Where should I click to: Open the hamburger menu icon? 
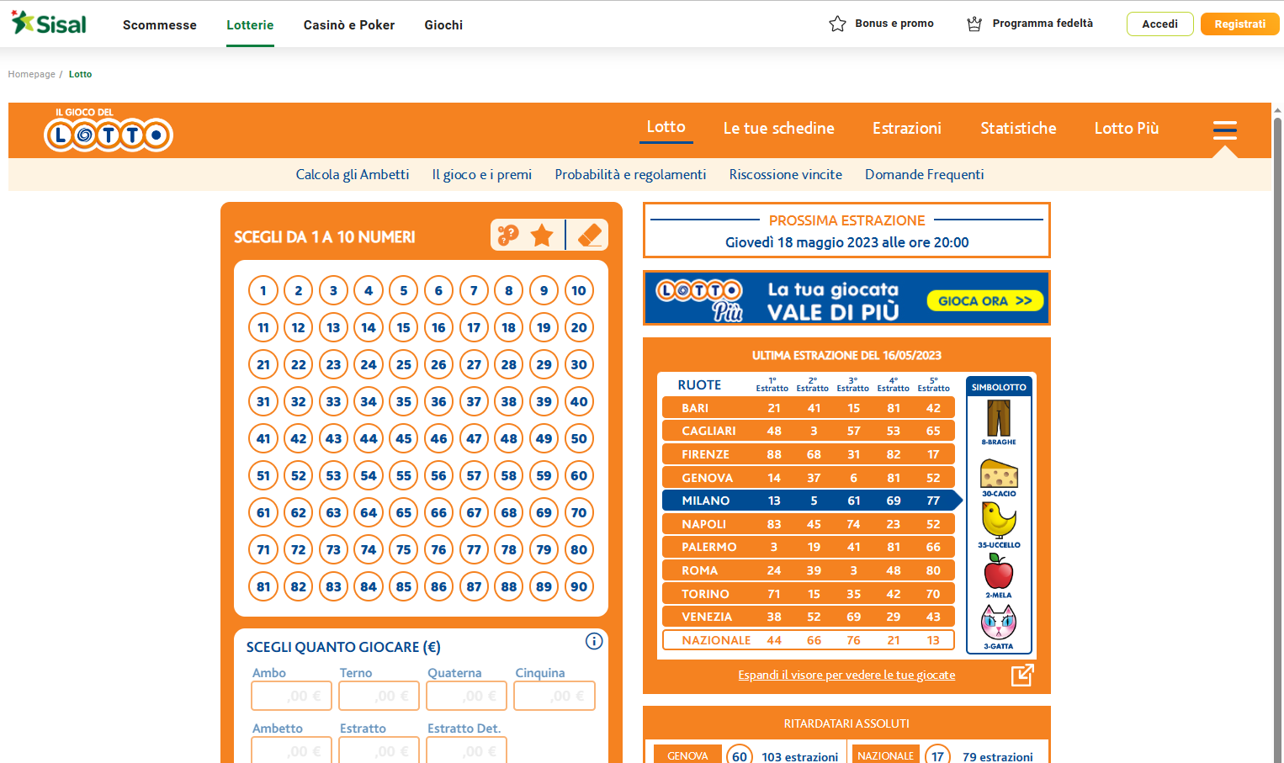pyautogui.click(x=1225, y=130)
